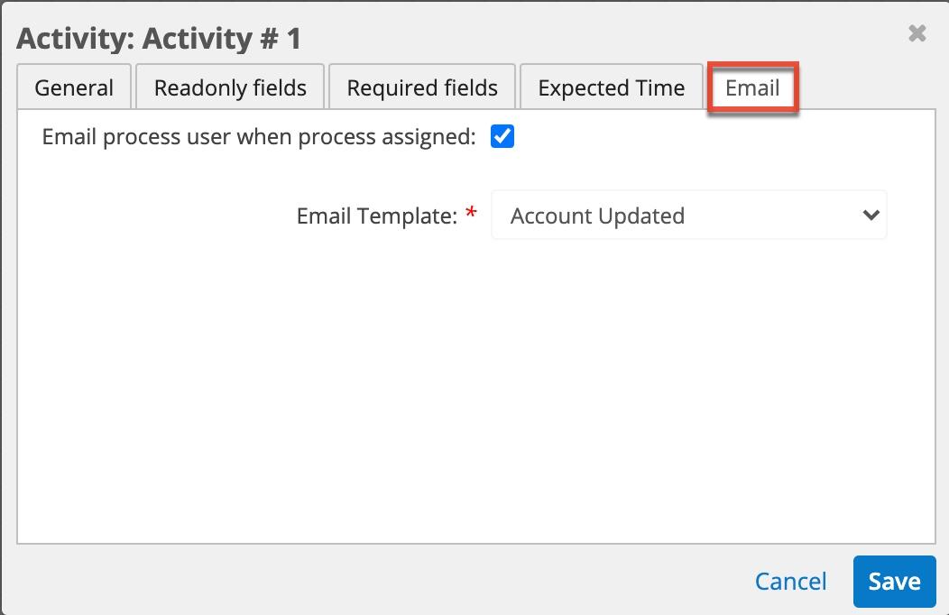Go to the Required fields tab
Screen dimensions: 949x615
[x=422, y=88]
